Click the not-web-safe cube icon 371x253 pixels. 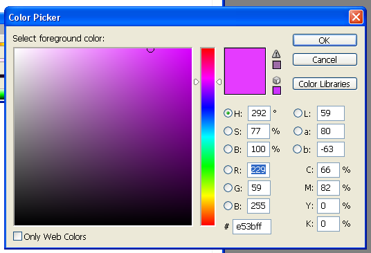[x=276, y=80]
